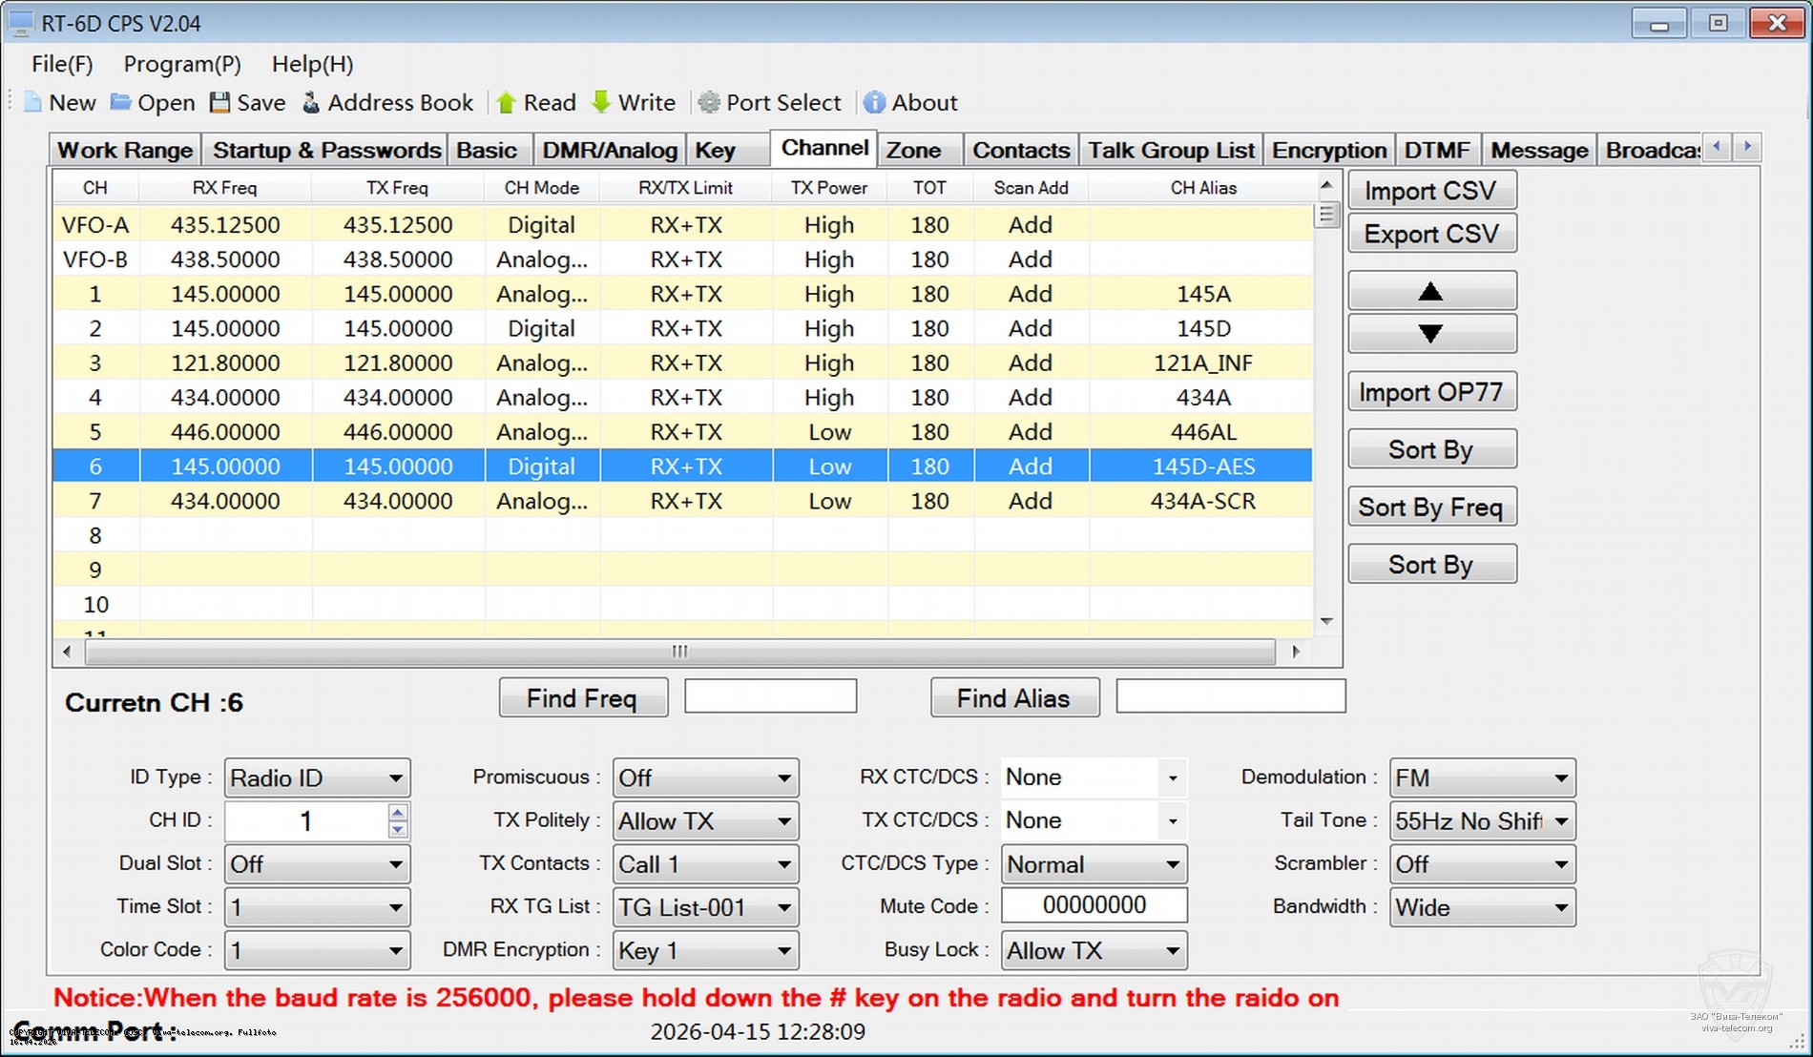1813x1057 pixels.
Task: Save the configuration with the Save icon
Action: (220, 103)
